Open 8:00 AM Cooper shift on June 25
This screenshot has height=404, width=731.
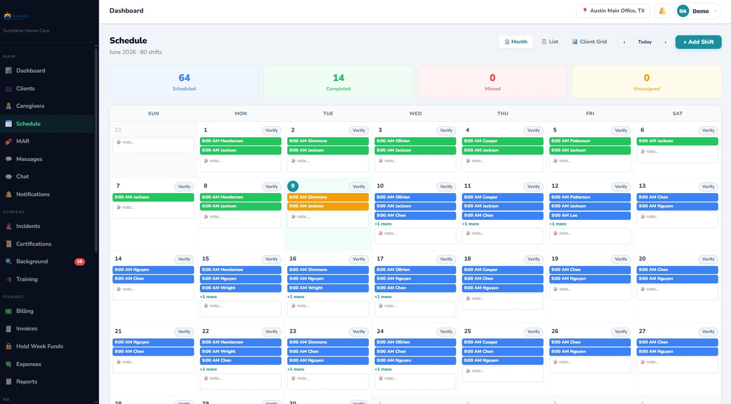pyautogui.click(x=503, y=342)
